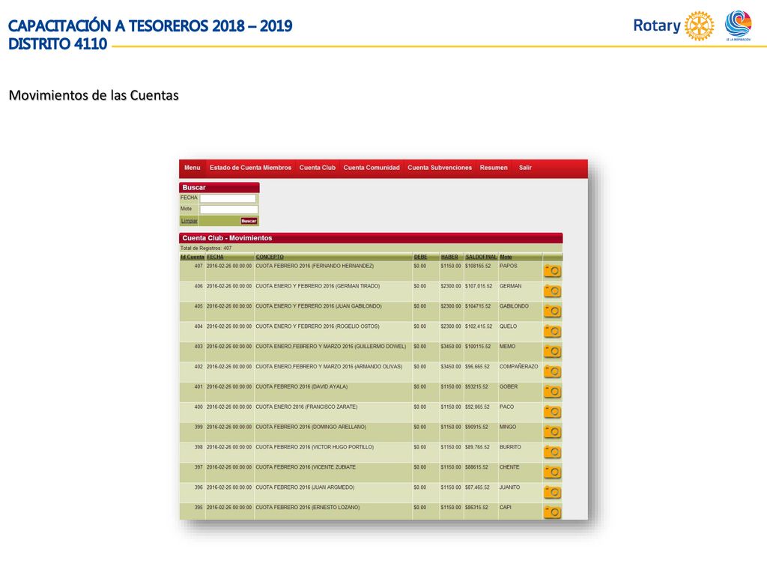The image size is (767, 575).
Task: Click the Limpiar link
Action: (x=190, y=221)
